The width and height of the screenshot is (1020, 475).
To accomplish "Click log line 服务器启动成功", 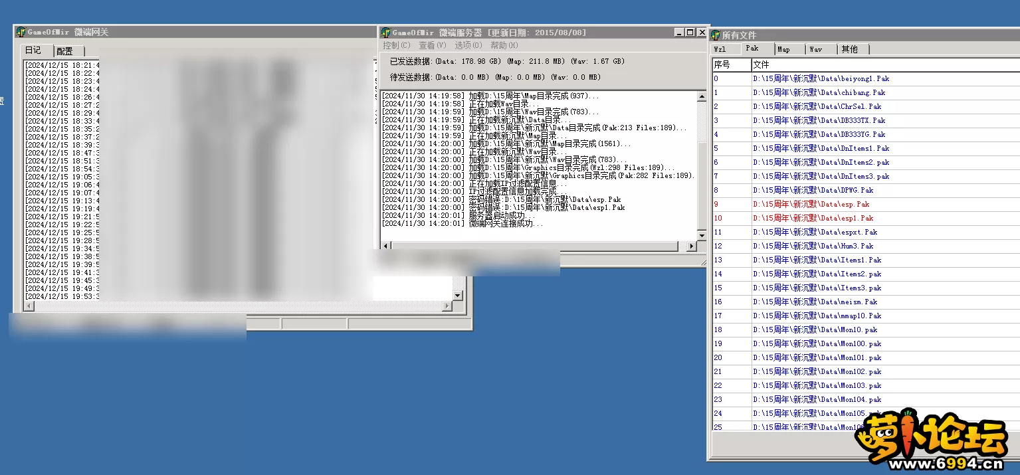I will pos(458,215).
